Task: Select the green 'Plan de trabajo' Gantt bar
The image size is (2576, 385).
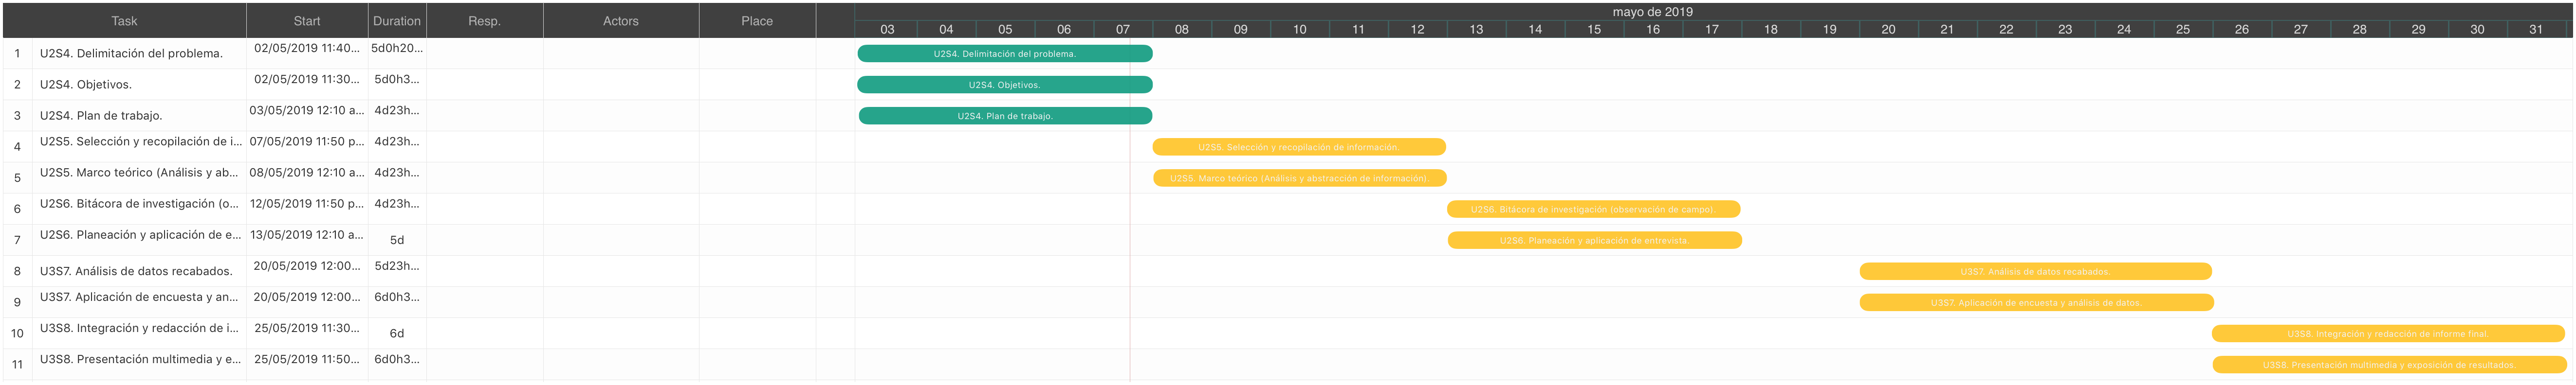Action: (x=1005, y=116)
